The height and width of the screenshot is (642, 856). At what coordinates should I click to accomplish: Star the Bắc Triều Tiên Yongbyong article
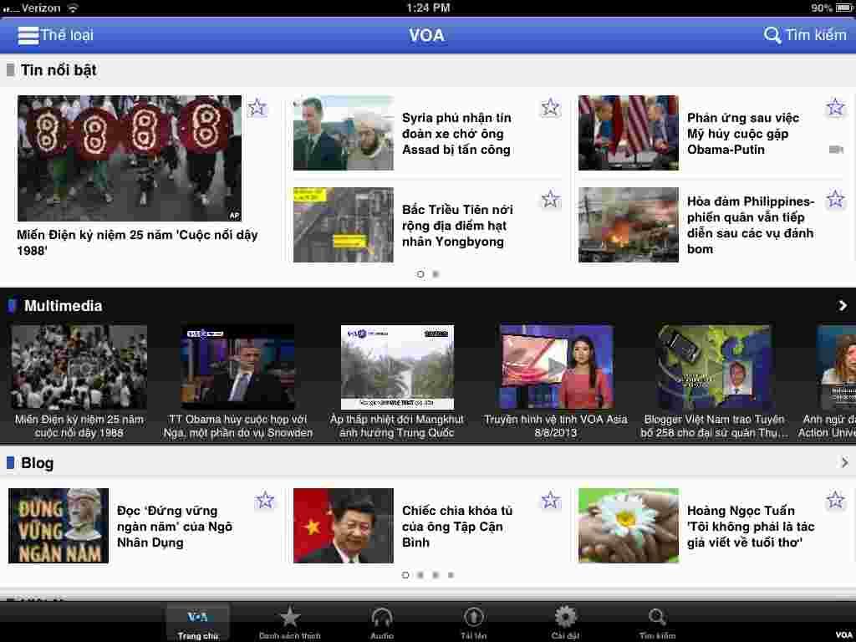coord(550,199)
